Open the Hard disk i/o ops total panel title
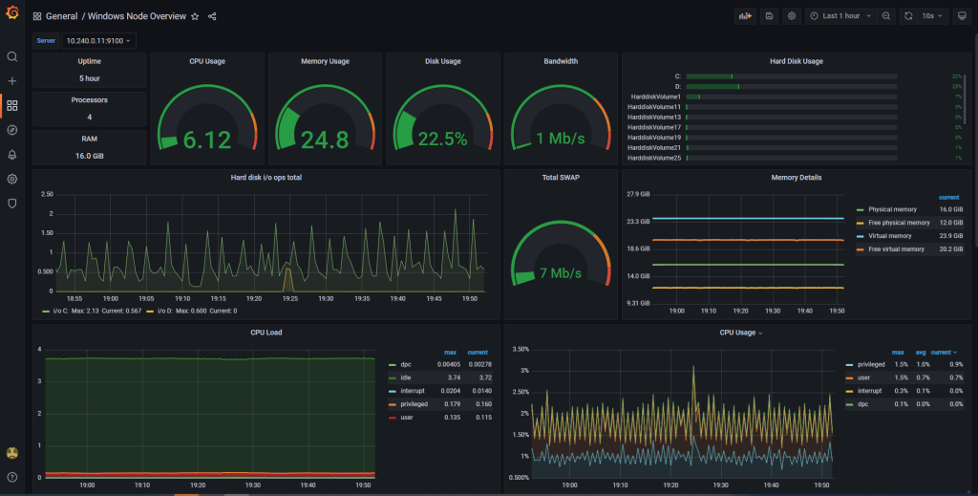This screenshot has height=496, width=978. click(266, 178)
